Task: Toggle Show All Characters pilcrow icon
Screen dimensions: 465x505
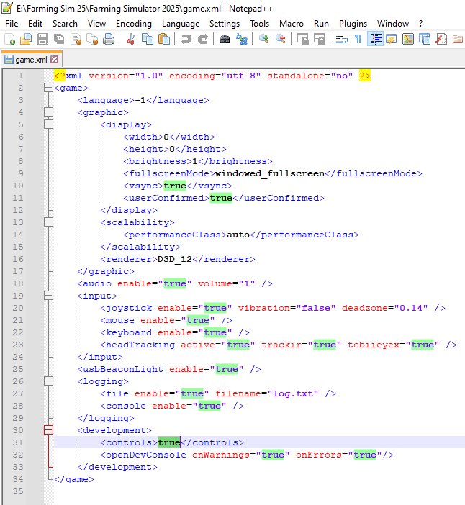Action: [358, 39]
